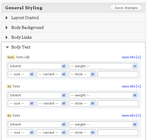
Task: Open body fonts variant dropdown
Action: coord(52,74)
